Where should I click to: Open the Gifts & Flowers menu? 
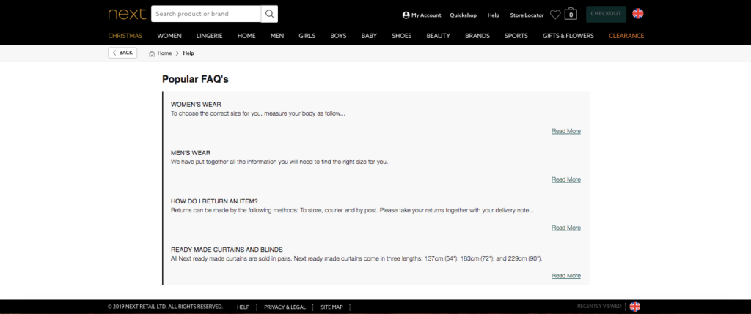[x=568, y=36]
